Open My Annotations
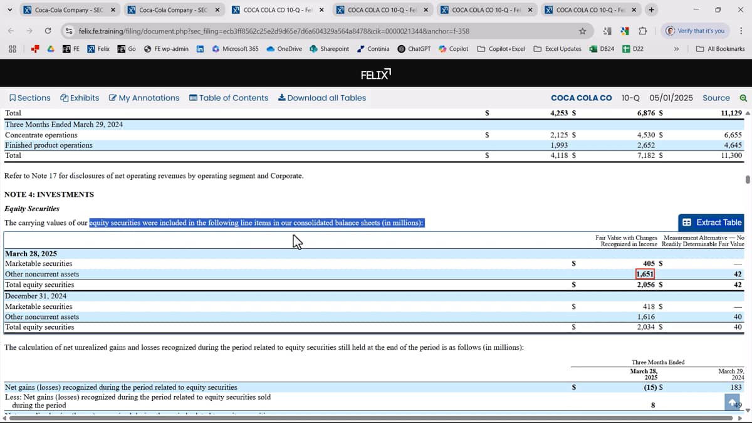 tap(144, 98)
